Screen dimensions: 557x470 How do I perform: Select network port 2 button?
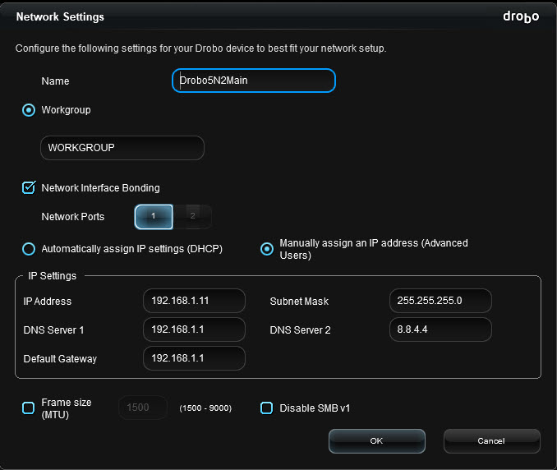click(x=192, y=216)
